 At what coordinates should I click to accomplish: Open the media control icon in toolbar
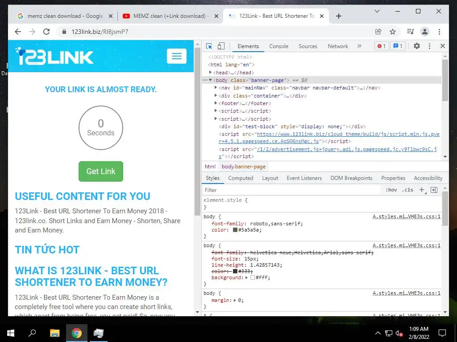point(411,32)
